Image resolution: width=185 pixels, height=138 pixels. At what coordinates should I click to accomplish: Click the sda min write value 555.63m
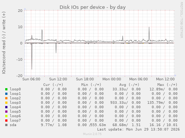[x=98, y=125]
